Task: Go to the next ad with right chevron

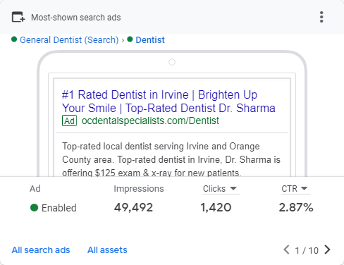Action: [327, 249]
